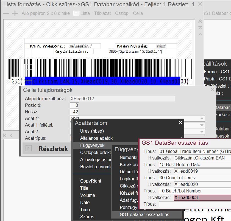Click the Típus field 15 Best Before Date
This screenshot has height=221, width=231.
tap(195, 165)
